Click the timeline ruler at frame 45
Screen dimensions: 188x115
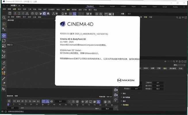click(60, 105)
